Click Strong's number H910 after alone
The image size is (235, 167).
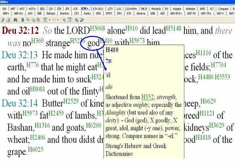(131, 28)
